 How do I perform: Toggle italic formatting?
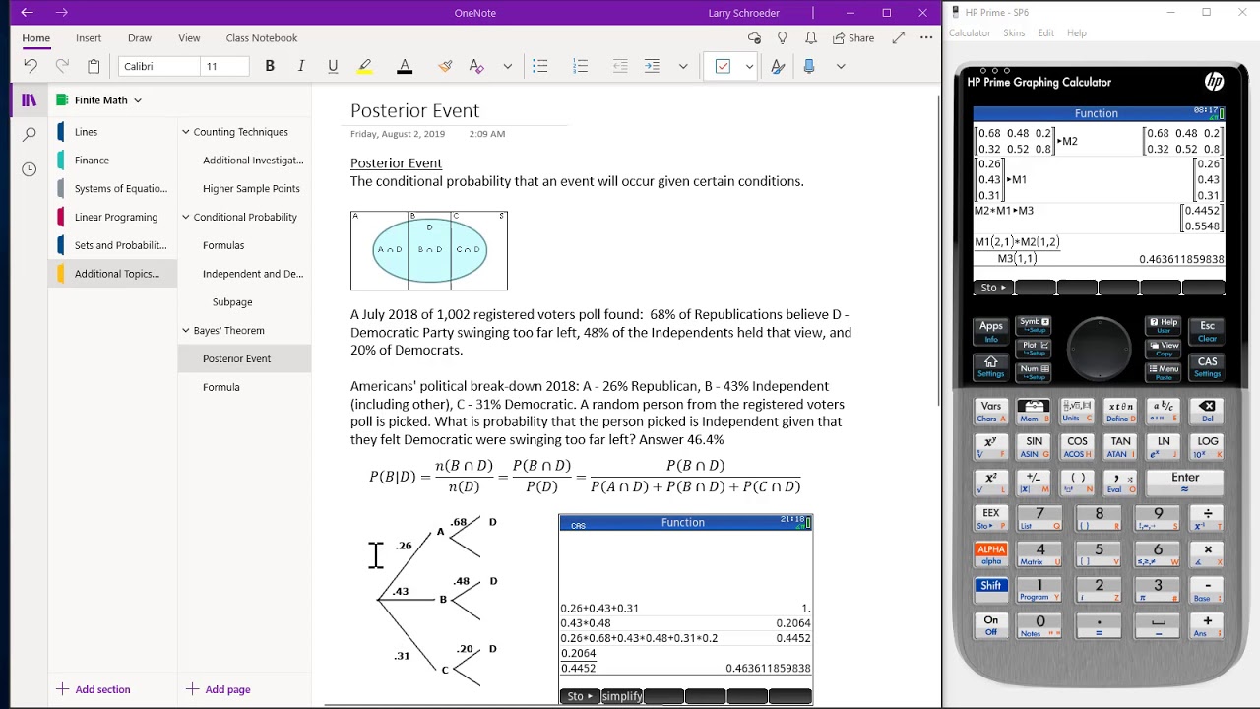301,66
